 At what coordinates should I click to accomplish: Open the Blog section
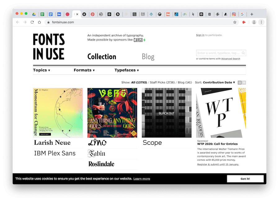pyautogui.click(x=148, y=57)
